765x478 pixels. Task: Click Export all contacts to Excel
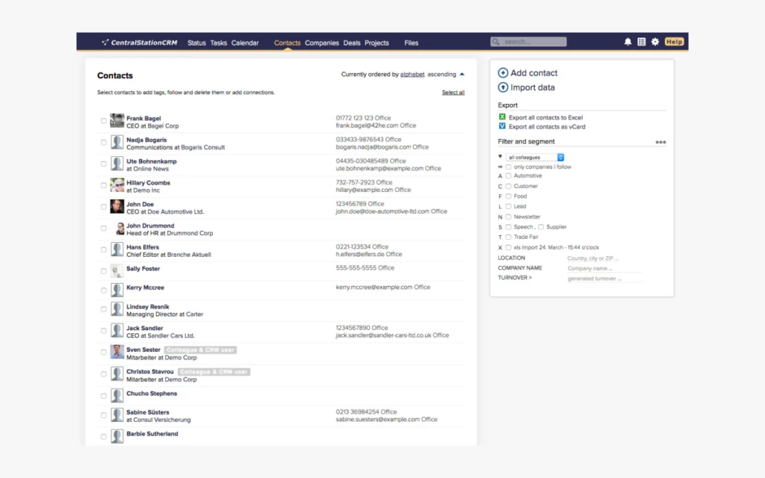[x=545, y=117]
